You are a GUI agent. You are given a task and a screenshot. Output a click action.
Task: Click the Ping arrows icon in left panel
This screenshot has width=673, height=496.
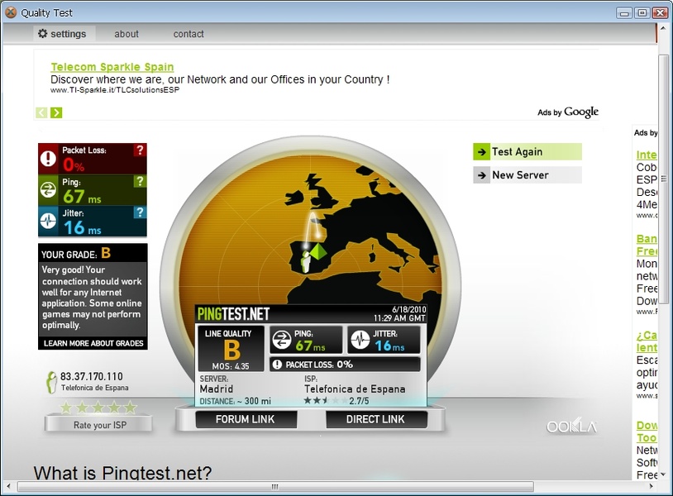tap(48, 189)
